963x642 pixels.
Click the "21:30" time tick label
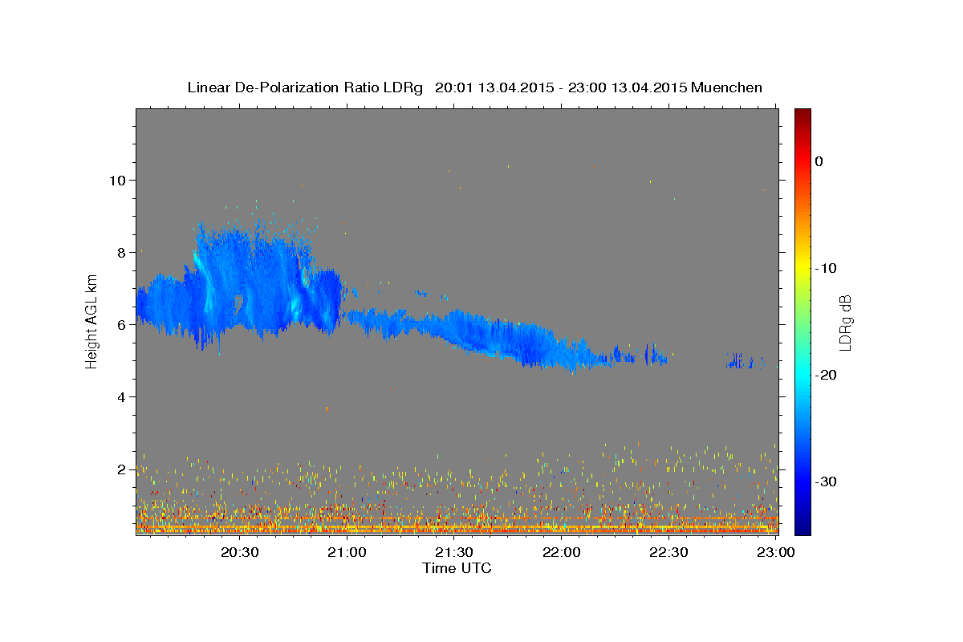point(455,552)
